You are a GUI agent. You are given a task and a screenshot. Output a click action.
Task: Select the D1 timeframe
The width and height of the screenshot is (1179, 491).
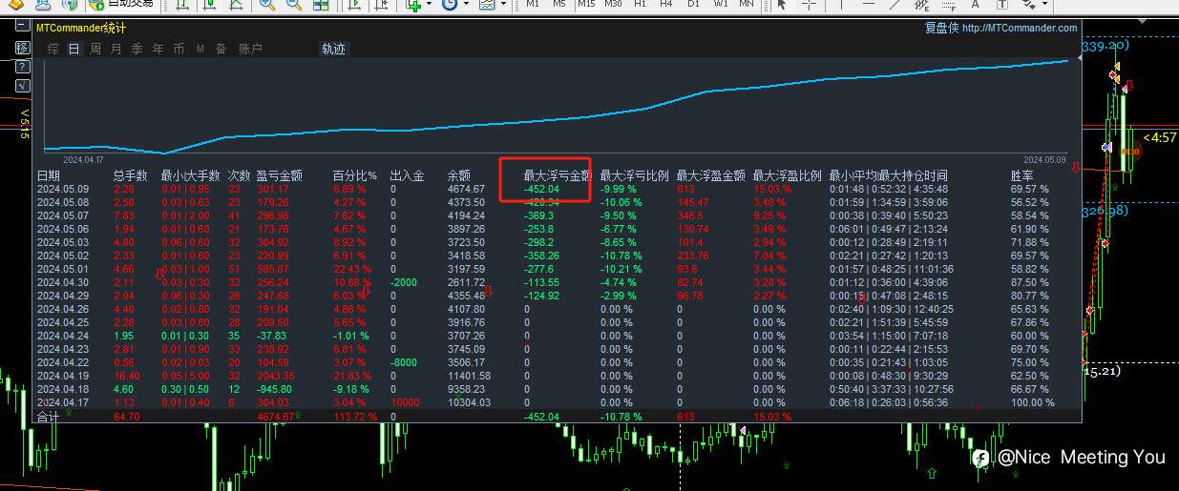click(693, 4)
